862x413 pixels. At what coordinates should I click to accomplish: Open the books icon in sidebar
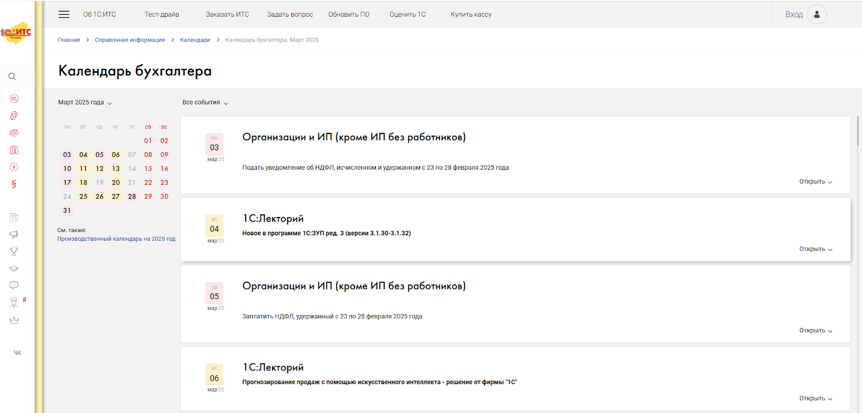point(14,150)
